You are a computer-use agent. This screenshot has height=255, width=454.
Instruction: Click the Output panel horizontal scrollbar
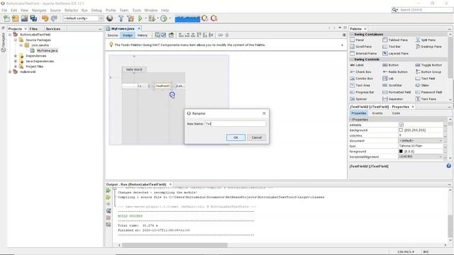tap(175, 245)
